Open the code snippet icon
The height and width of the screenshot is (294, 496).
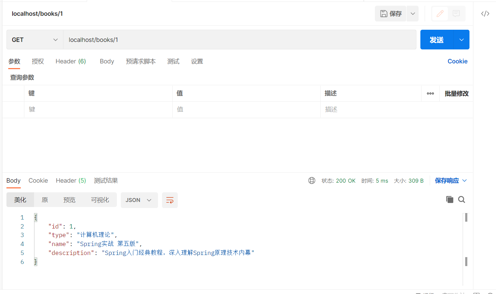click(x=485, y=14)
